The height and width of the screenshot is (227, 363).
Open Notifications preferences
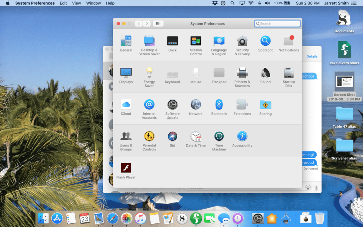[x=289, y=44]
